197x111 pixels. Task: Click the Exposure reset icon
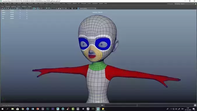66,8
